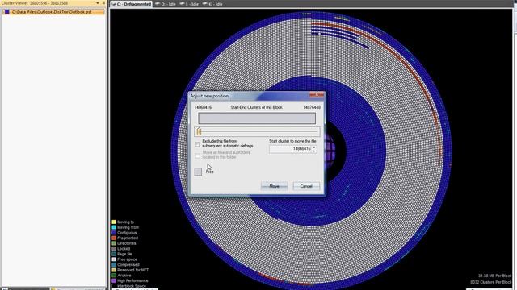
Task: Click the Archive dark green legend swatch
Action: click(114, 275)
